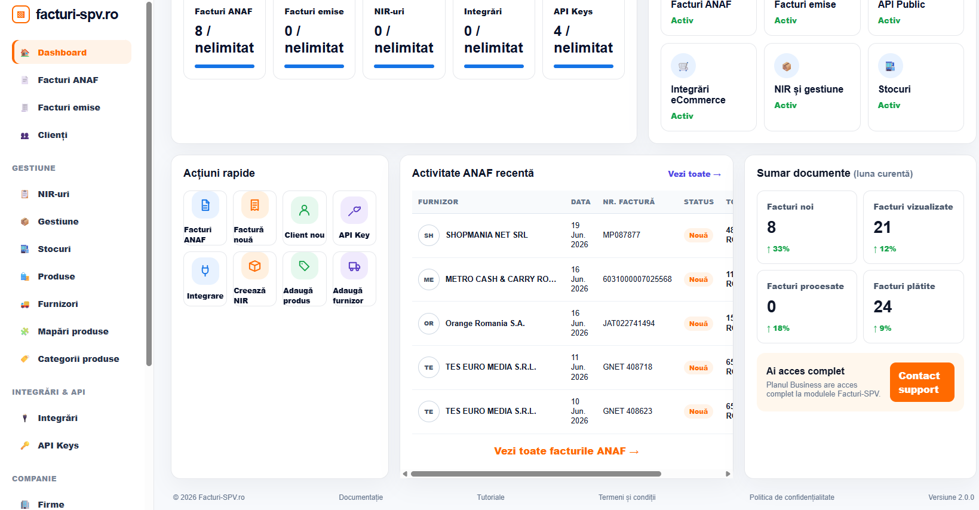Click the NIR și gestiune module icon
Image resolution: width=979 pixels, height=510 pixels.
(x=787, y=66)
